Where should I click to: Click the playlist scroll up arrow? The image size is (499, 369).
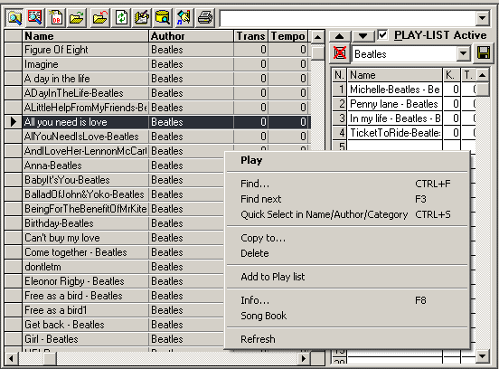pyautogui.click(x=483, y=75)
